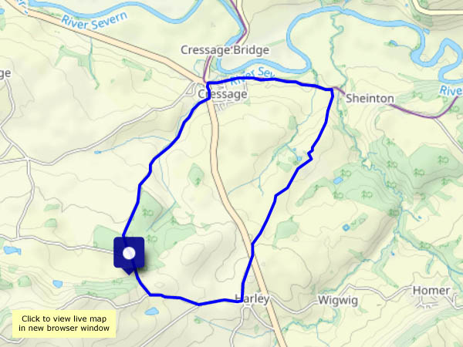This screenshot has width=463, height=347.
Task: Click the green woodland patch inside the loop
Action: pyautogui.click(x=196, y=175)
